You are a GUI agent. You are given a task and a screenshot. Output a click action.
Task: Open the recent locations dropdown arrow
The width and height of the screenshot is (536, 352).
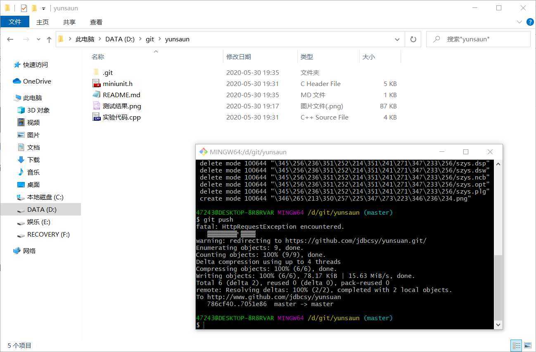point(39,39)
